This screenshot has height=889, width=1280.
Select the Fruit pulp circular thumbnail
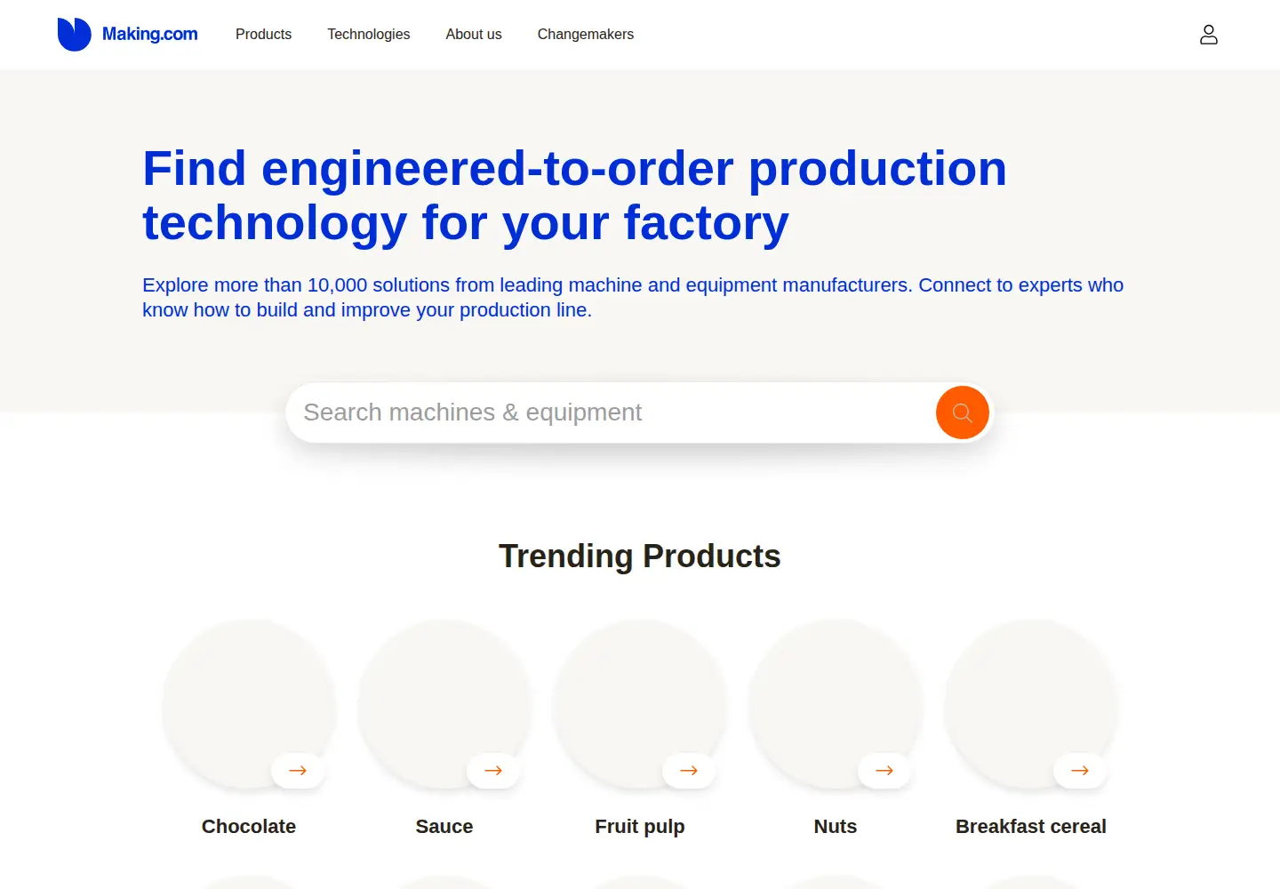(x=640, y=705)
